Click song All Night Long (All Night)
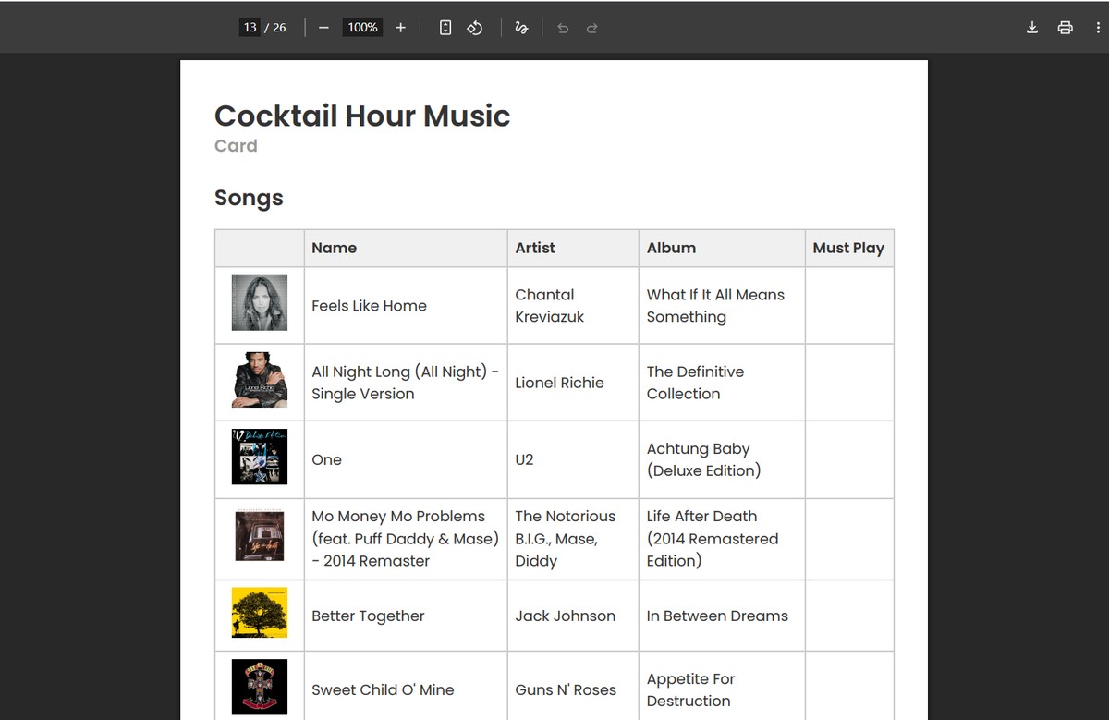 click(405, 383)
